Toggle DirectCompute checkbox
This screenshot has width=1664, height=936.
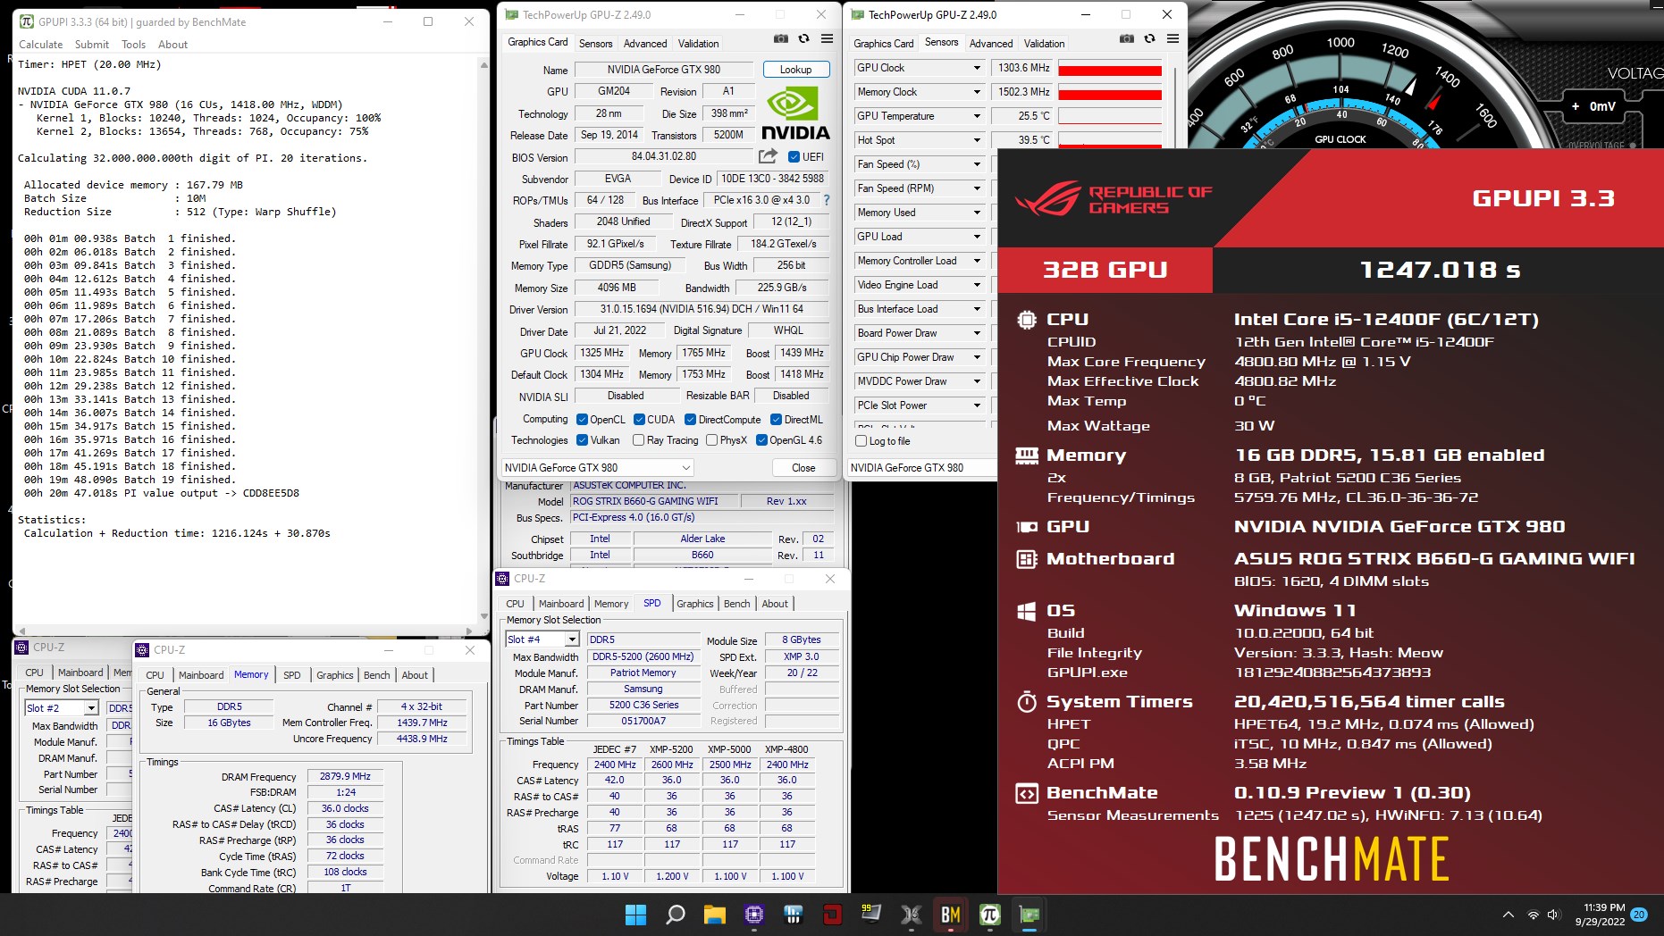(690, 420)
